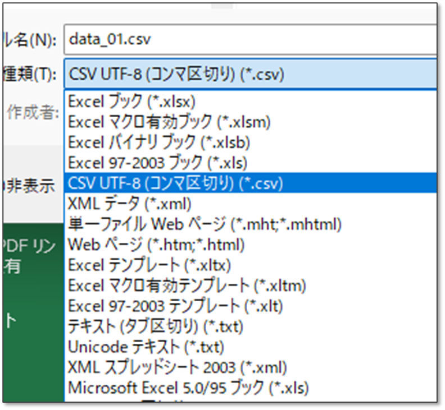Click the フォルダーの非表示 button at left
The width and height of the screenshot is (445, 410).
pyautogui.click(x=28, y=186)
